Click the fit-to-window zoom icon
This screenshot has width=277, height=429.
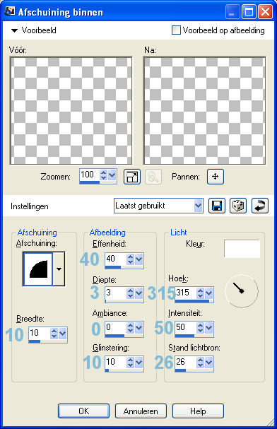(x=132, y=177)
